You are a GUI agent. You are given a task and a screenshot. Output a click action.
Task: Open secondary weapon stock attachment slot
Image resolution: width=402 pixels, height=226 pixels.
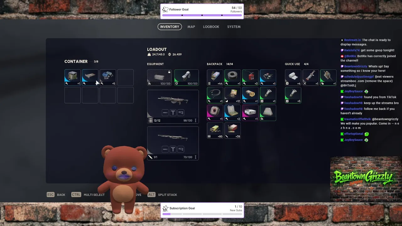coord(181,149)
